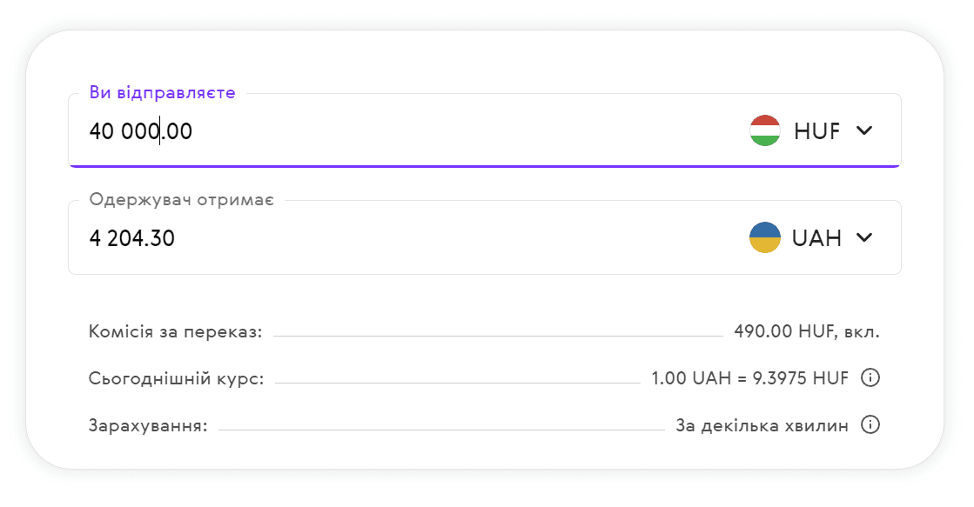Open info icon next to 'За декілька хвилин'
Screen dimensions: 974x507
pyautogui.click(x=870, y=424)
